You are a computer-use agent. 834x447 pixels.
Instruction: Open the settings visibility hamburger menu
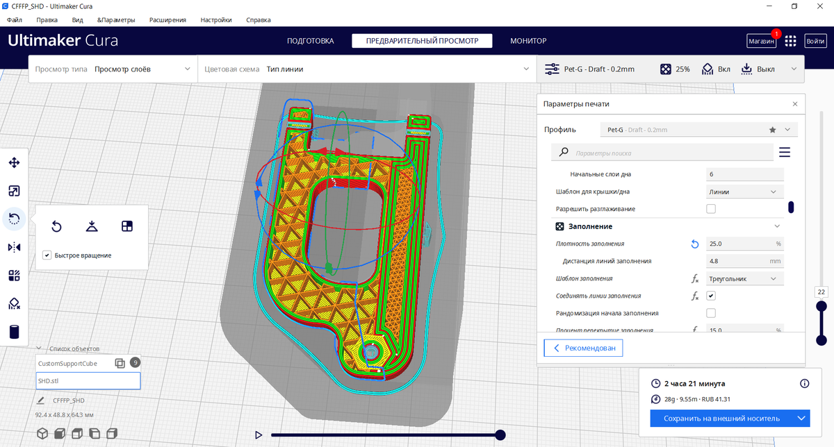coord(785,153)
